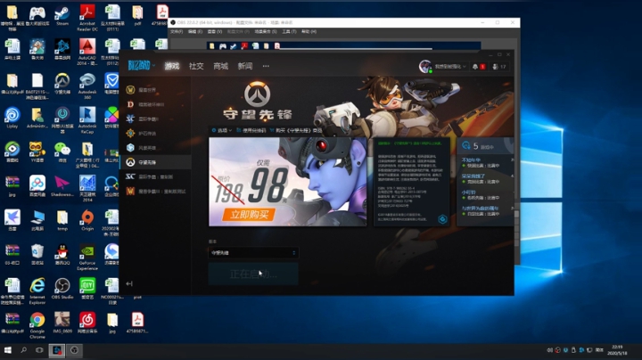Click the hexagon icon in the news panel
Screen dimensions: 642x360
(442, 219)
